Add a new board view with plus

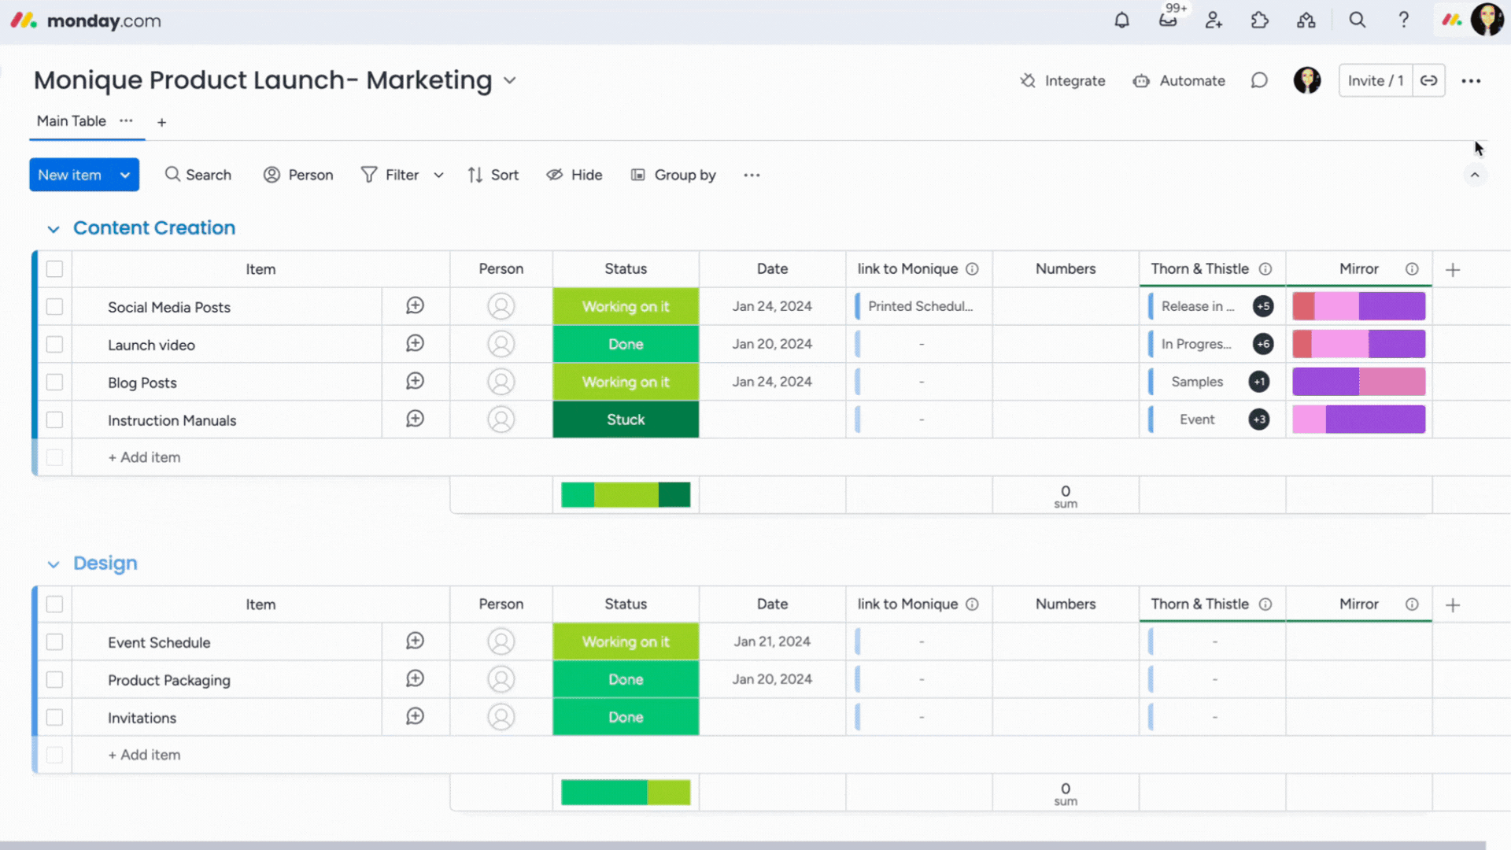[161, 122]
